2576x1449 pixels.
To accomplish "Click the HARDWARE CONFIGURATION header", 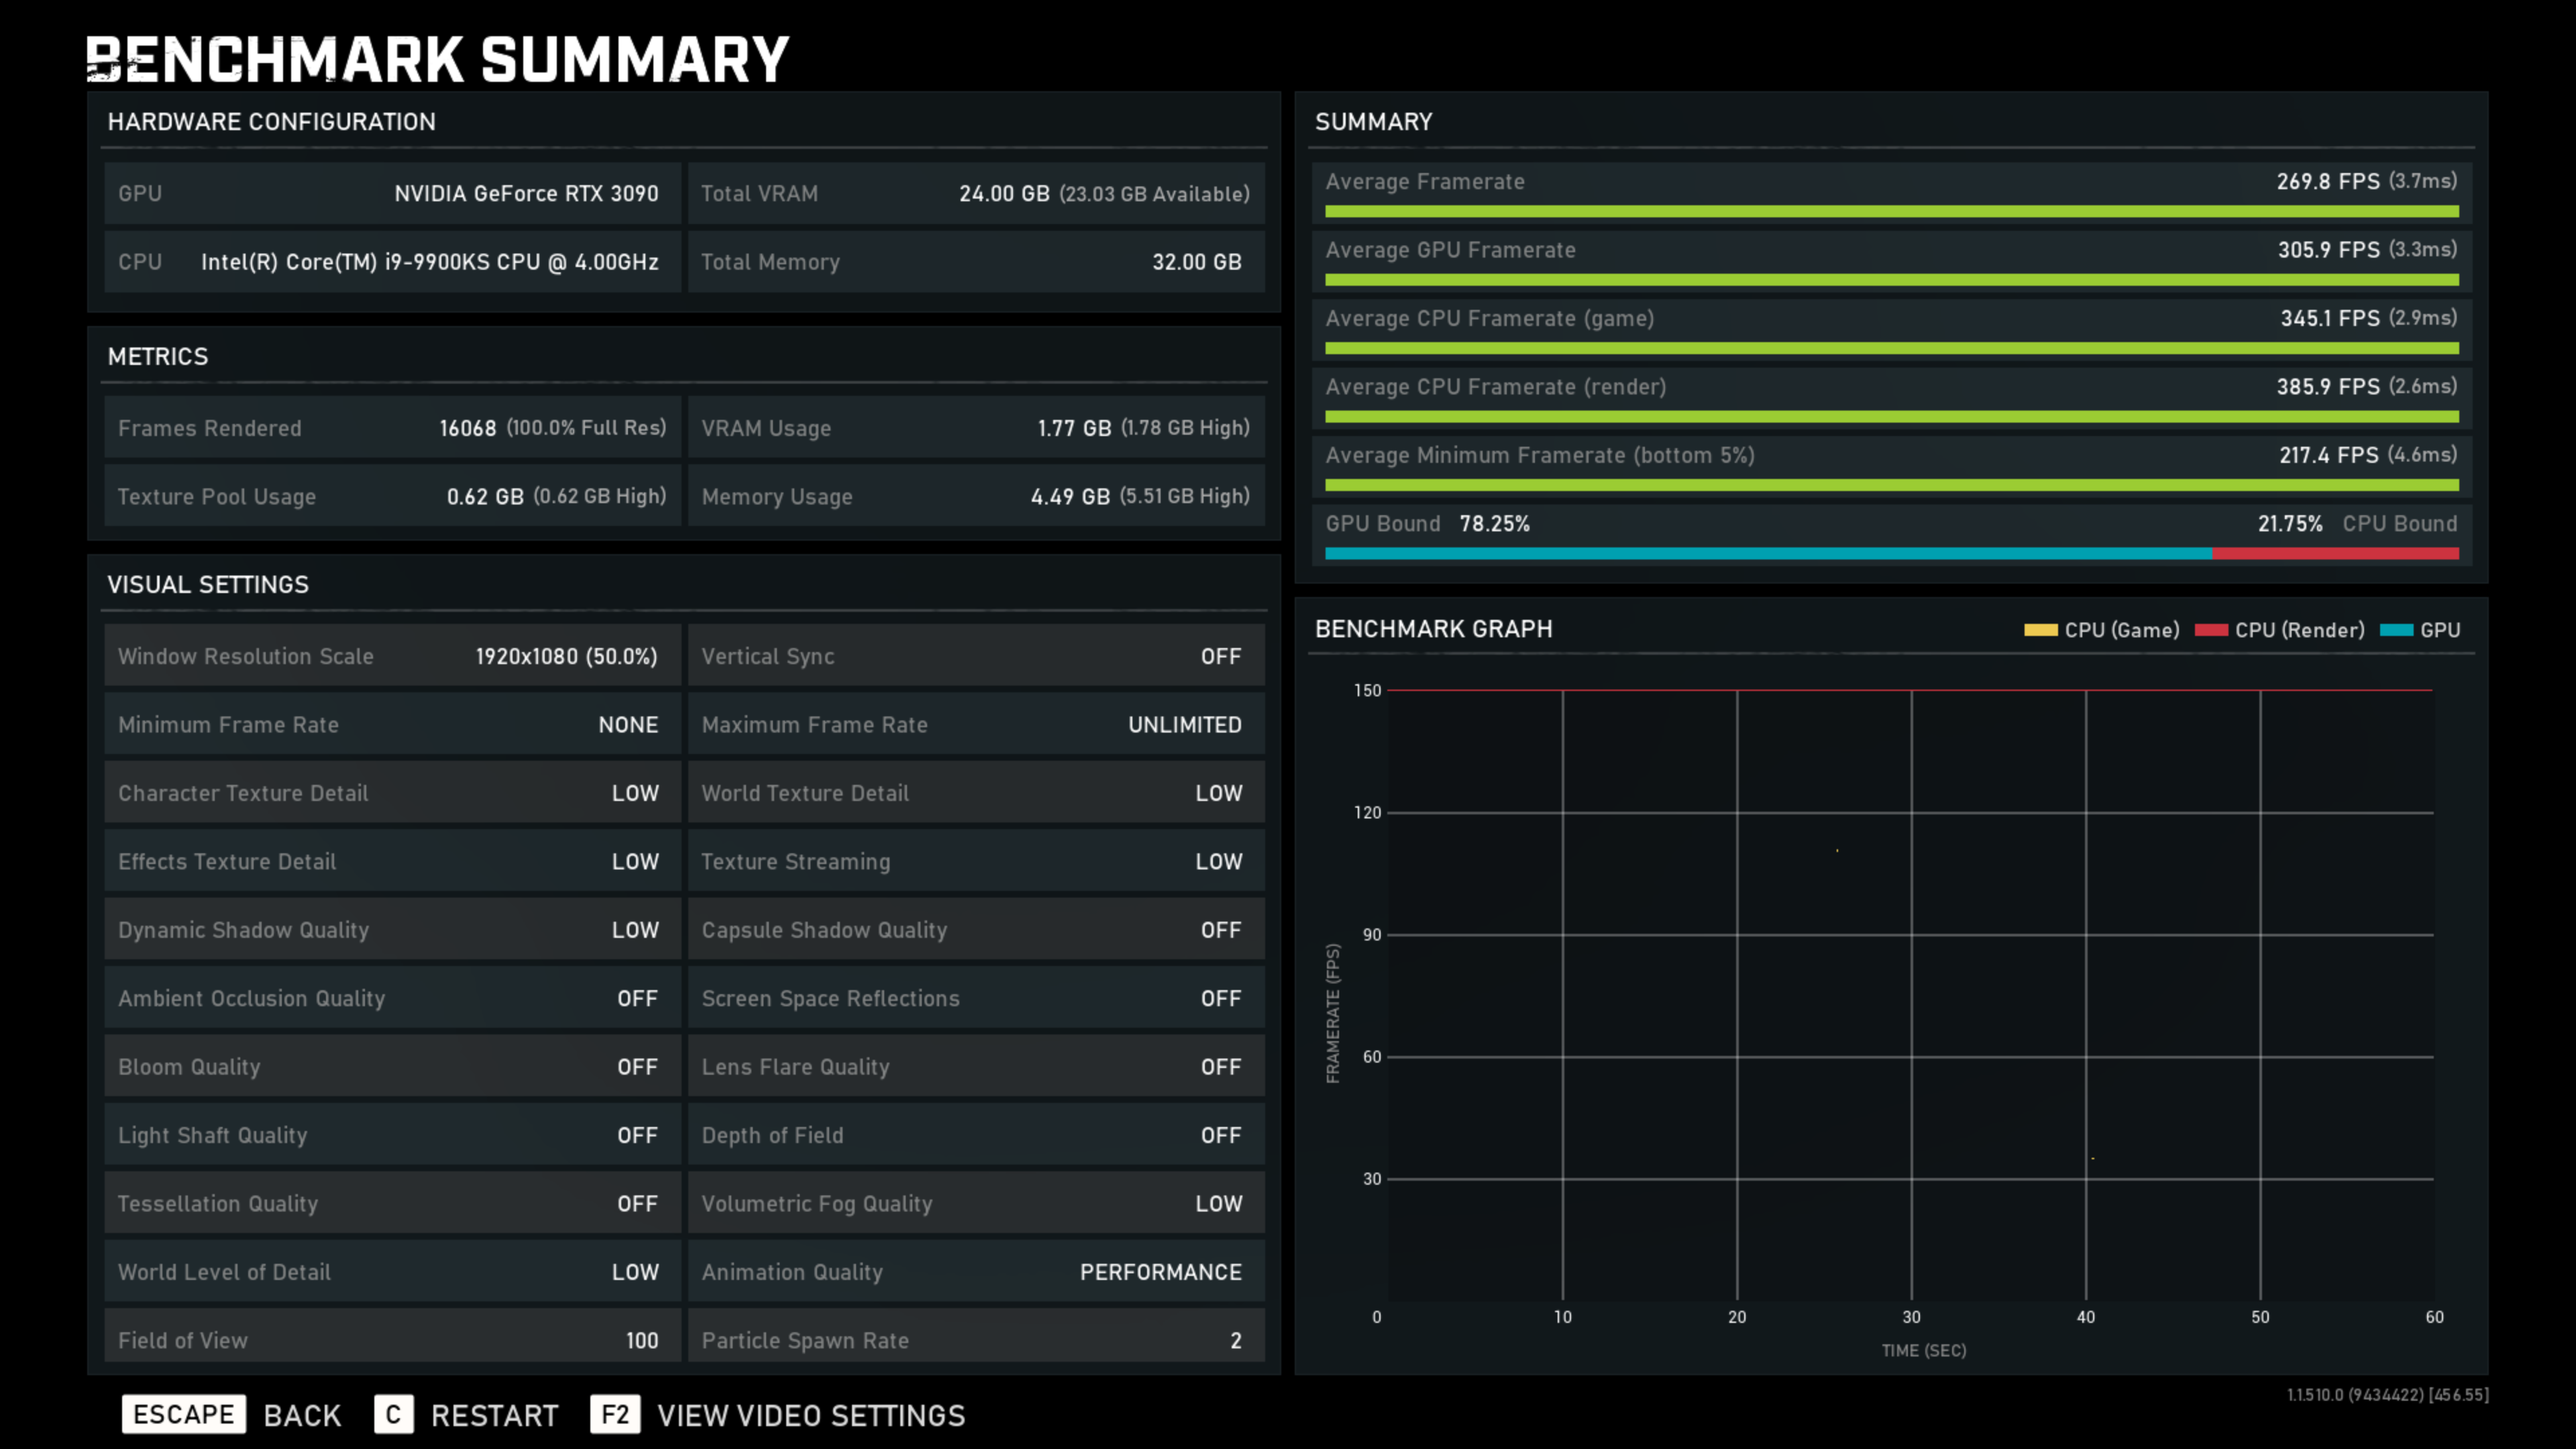I will (271, 122).
